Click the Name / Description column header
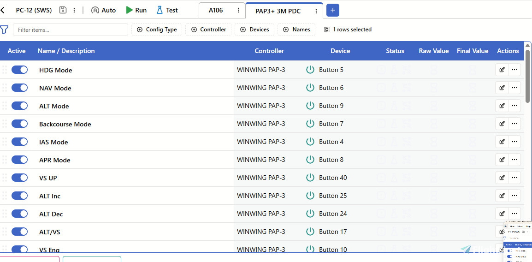The height and width of the screenshot is (262, 532). tap(66, 51)
